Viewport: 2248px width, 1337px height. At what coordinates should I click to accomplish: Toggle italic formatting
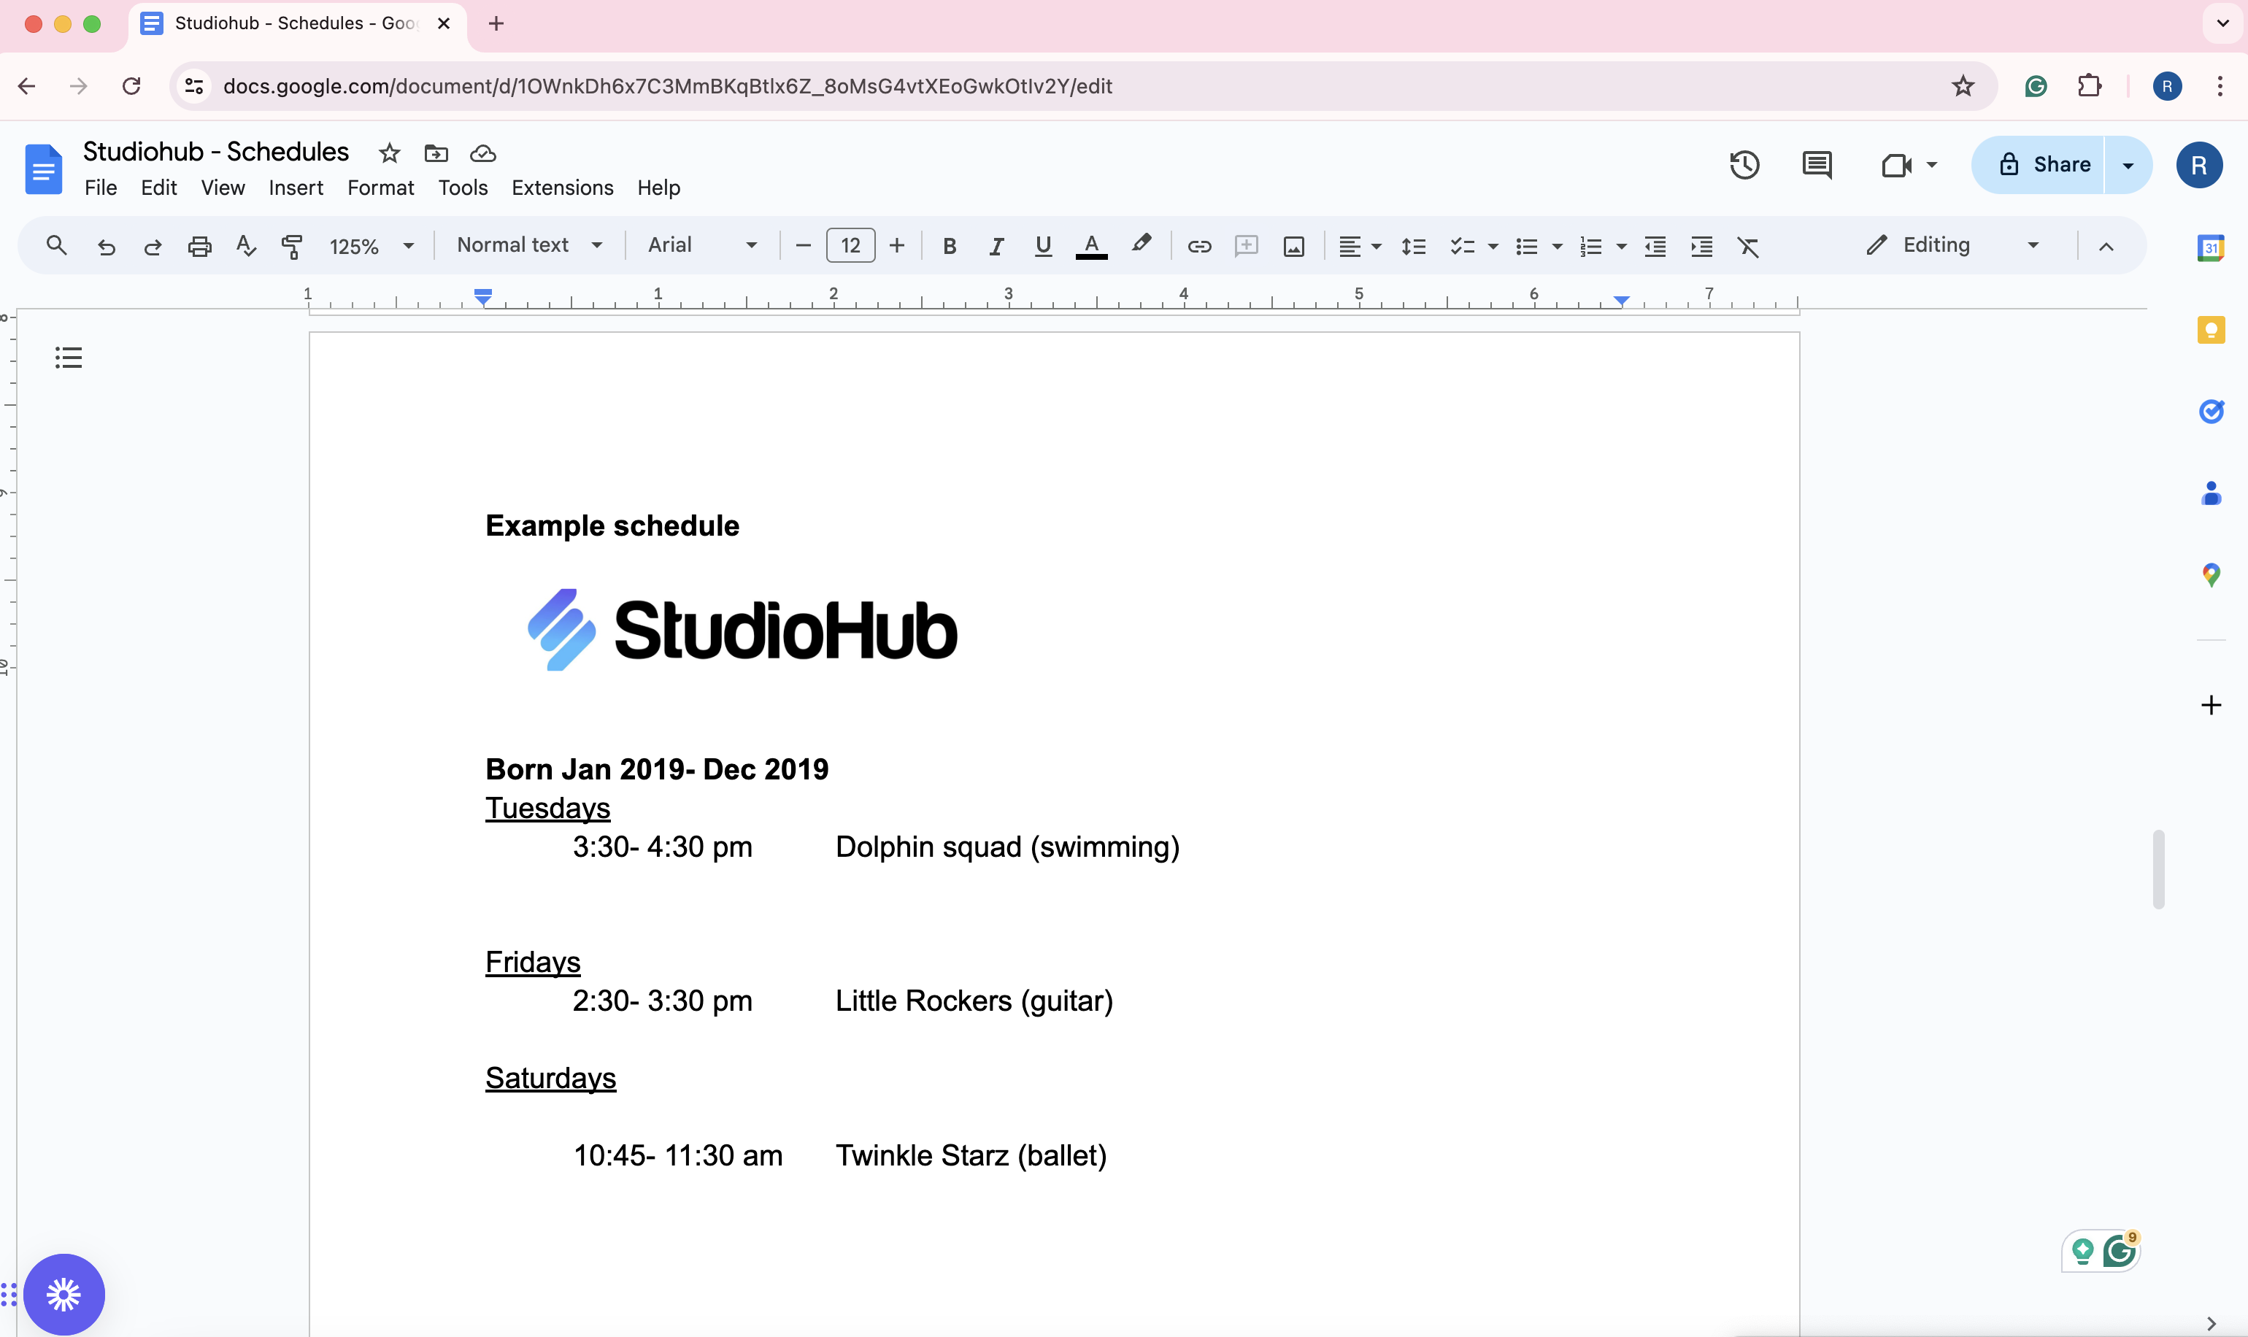[x=996, y=246]
